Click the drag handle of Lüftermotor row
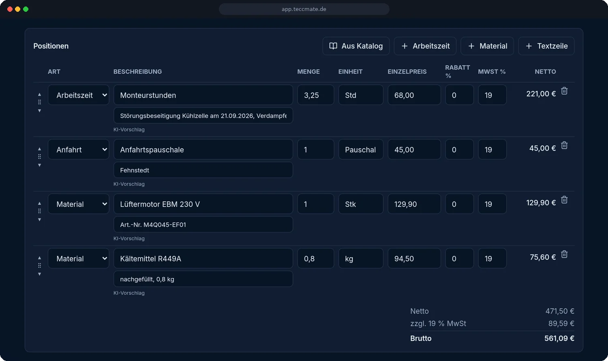 (39, 211)
